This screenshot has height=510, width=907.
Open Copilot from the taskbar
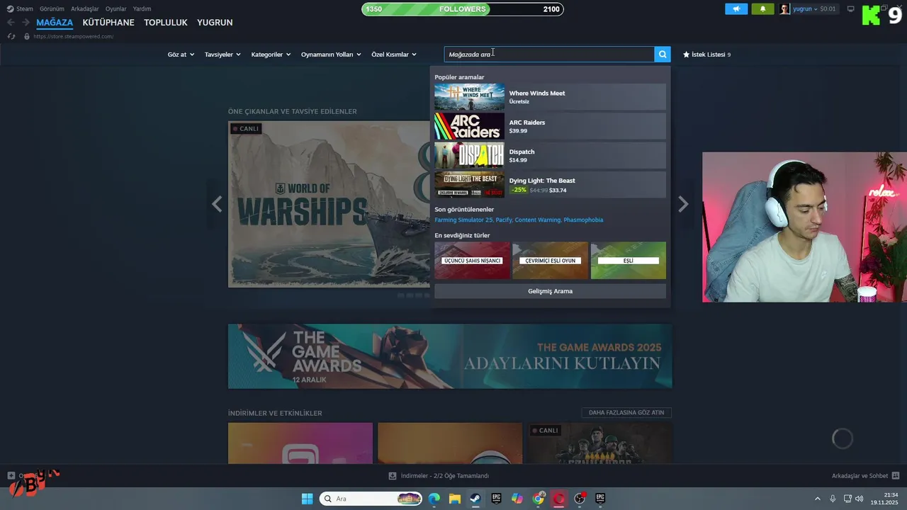(517, 499)
